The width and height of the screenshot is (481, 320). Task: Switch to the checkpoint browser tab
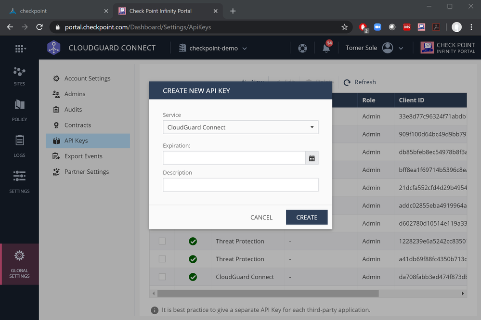coord(58,11)
